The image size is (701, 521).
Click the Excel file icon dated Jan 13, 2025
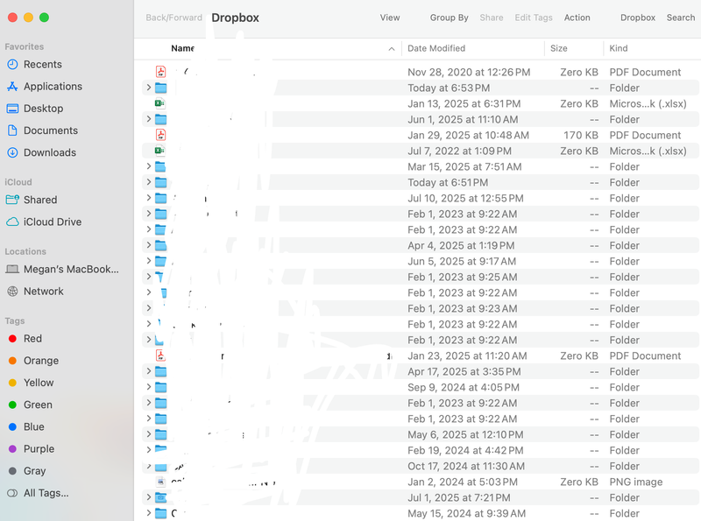pyautogui.click(x=160, y=103)
